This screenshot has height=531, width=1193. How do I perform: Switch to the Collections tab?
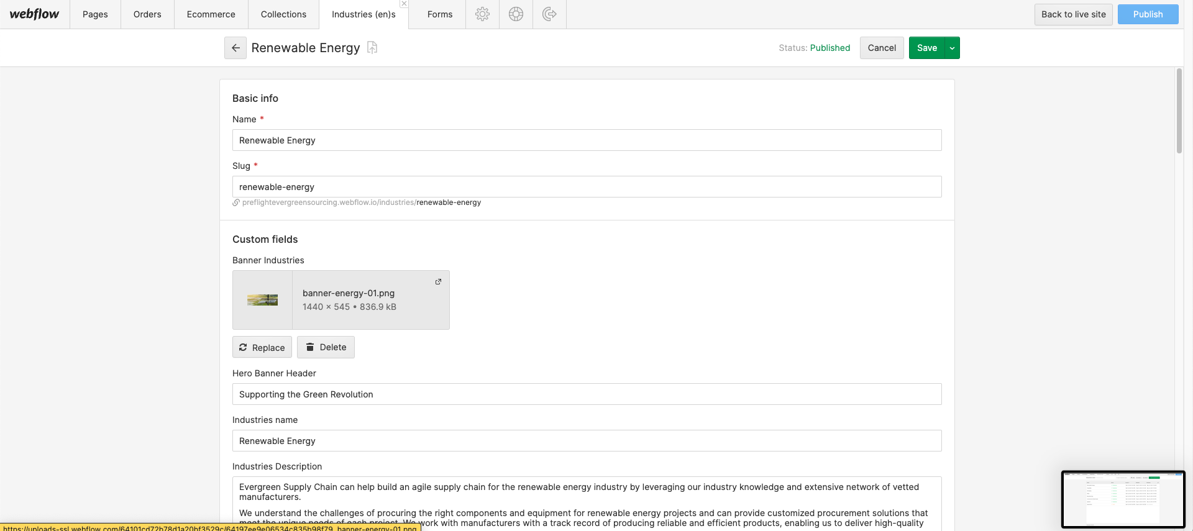coord(283,14)
